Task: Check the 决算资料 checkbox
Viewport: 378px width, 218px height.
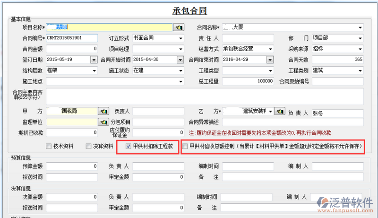Action: (x=88, y=146)
